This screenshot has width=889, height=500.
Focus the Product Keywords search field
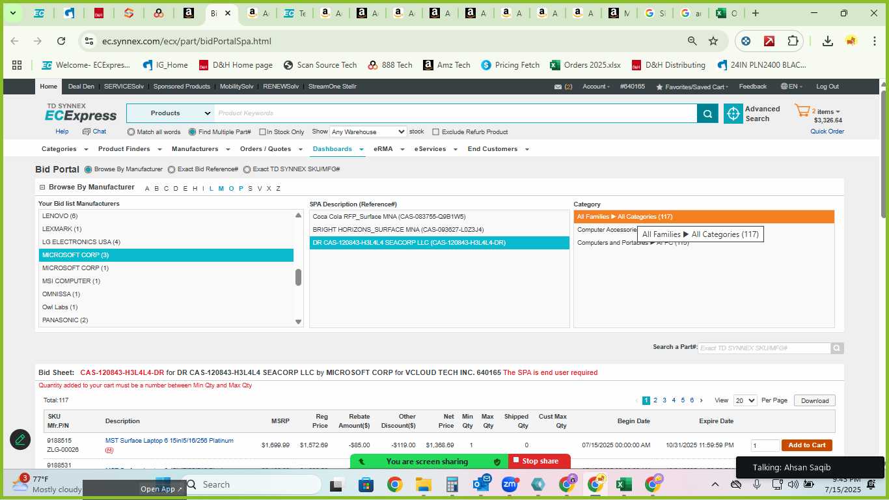tap(455, 113)
